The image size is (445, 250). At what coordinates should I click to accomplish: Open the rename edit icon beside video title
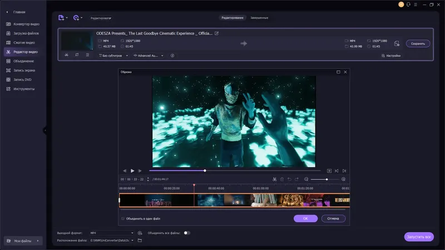pyautogui.click(x=217, y=33)
